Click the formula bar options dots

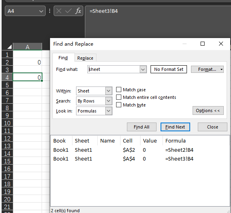coord(50,11)
